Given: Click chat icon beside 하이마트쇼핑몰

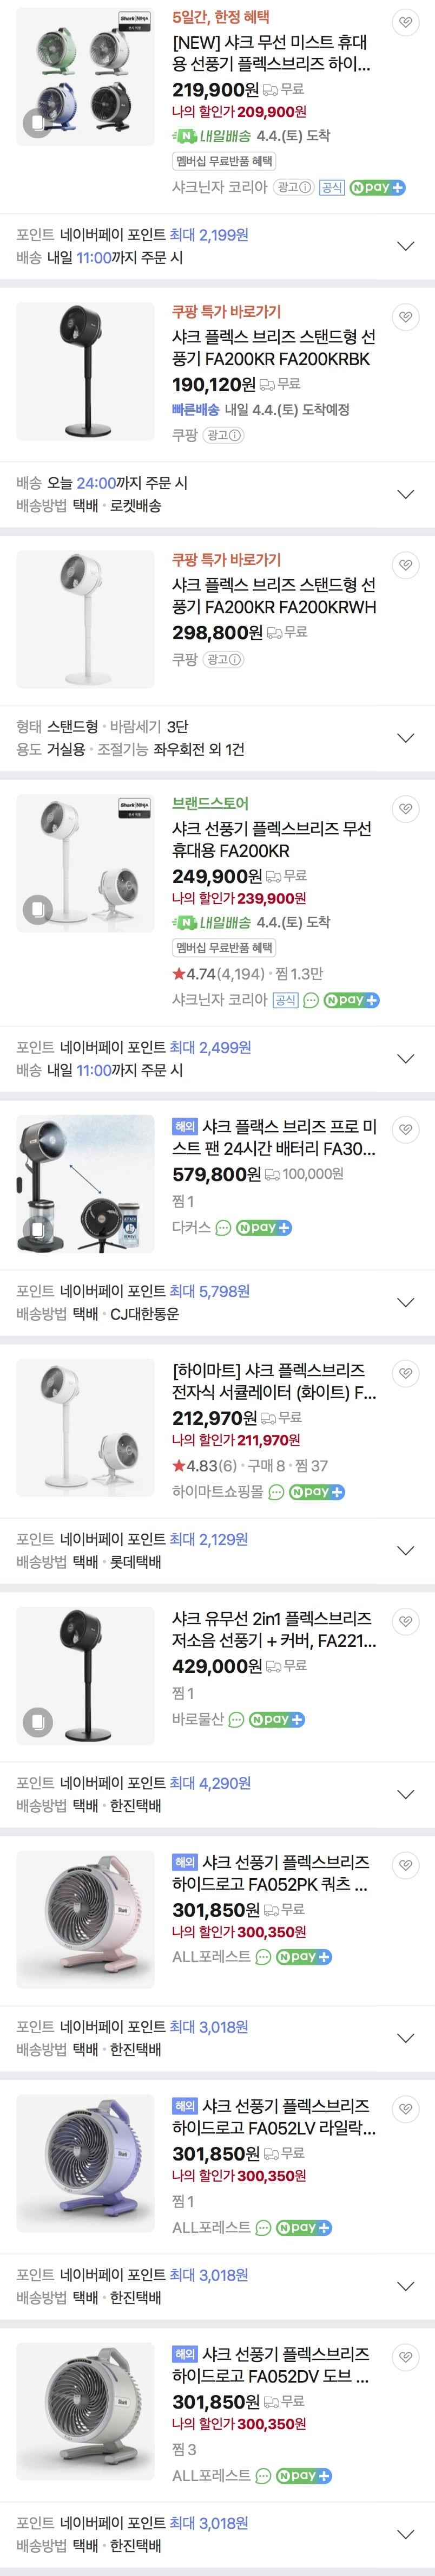Looking at the screenshot, I should [276, 1491].
